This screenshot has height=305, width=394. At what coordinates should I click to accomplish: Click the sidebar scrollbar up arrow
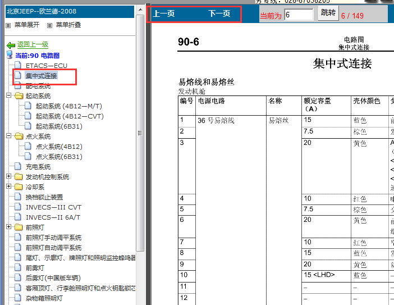(x=140, y=10)
